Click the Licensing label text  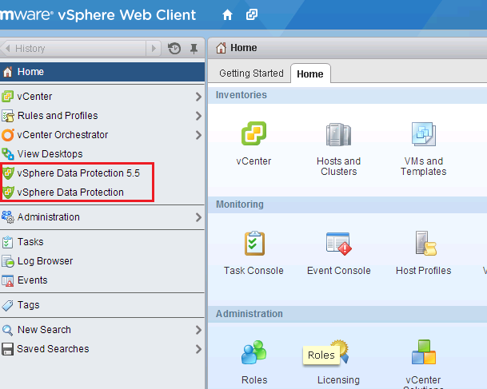[338, 380]
